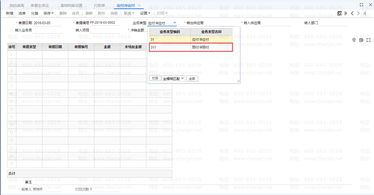The width and height of the screenshot is (374, 195).
Task: Select grid row number 1
Action: (12, 55)
